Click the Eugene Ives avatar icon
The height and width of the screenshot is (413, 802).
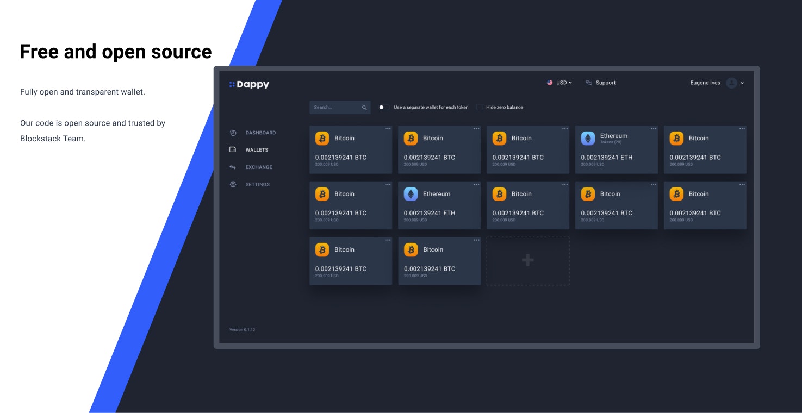[732, 83]
